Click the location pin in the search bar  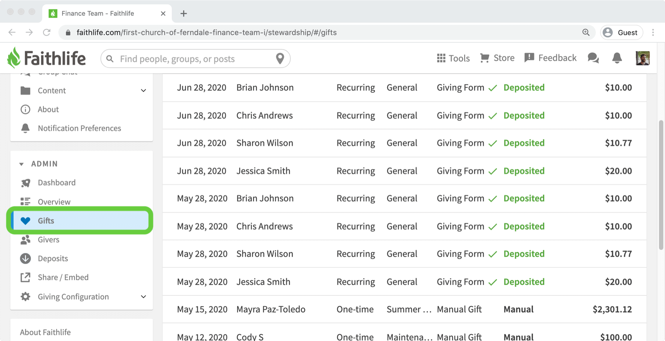280,59
